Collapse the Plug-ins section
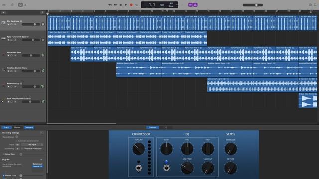 [41, 160]
